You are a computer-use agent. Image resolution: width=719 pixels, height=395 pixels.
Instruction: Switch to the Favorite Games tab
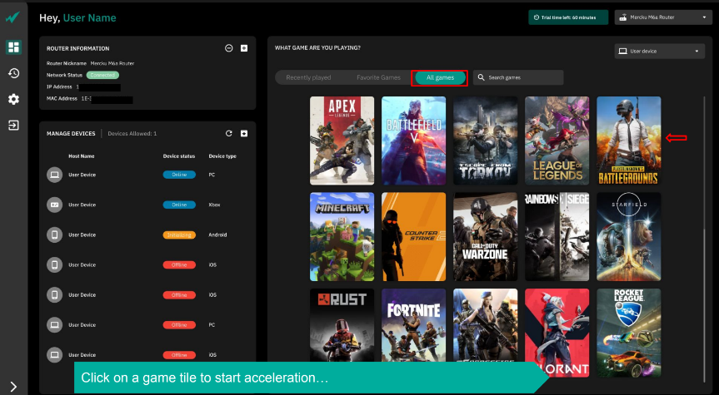tap(378, 77)
